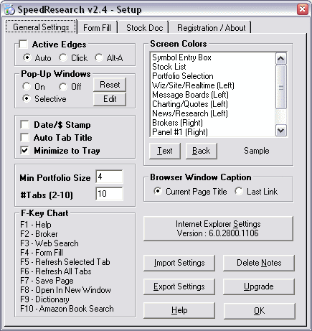312x331 pixels.
Task: Click the Edit pop-up button
Action: [110, 99]
